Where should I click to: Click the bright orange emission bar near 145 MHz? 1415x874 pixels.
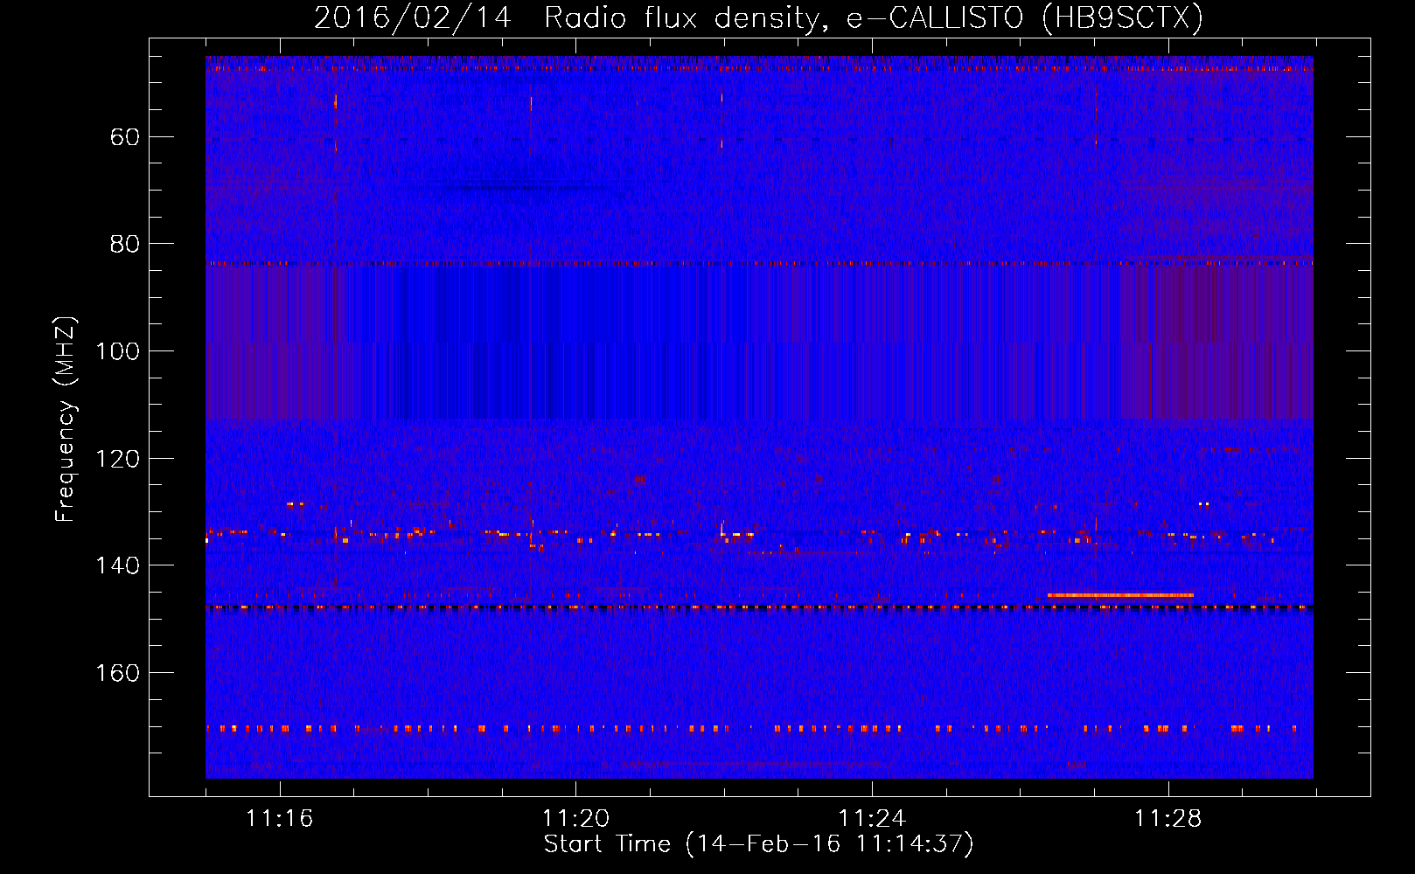(x=1120, y=595)
